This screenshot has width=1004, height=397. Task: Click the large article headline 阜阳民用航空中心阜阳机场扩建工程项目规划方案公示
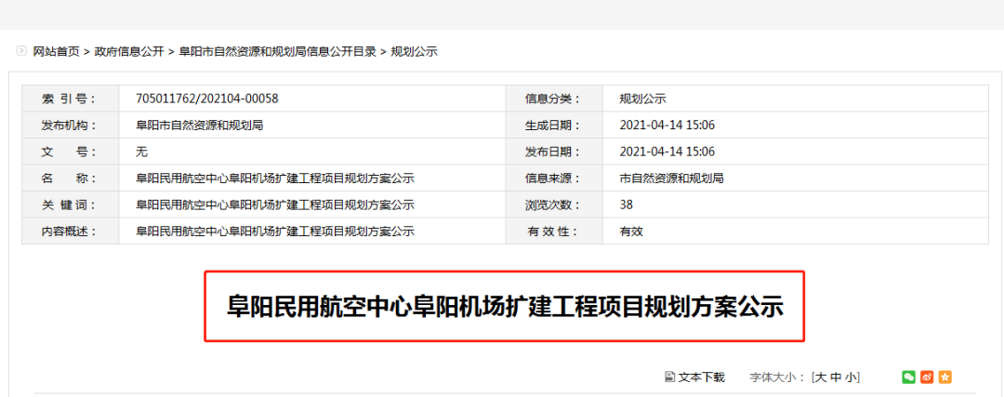(x=505, y=307)
